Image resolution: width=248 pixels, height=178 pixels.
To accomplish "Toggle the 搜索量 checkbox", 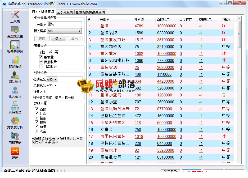I will (x=41, y=57).
